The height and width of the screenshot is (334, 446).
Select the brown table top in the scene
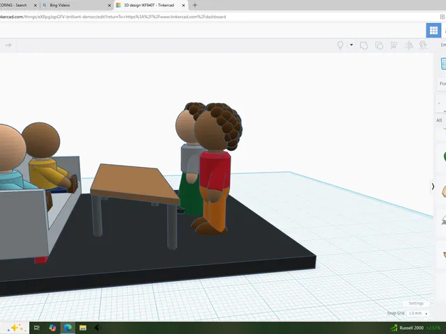135,182
